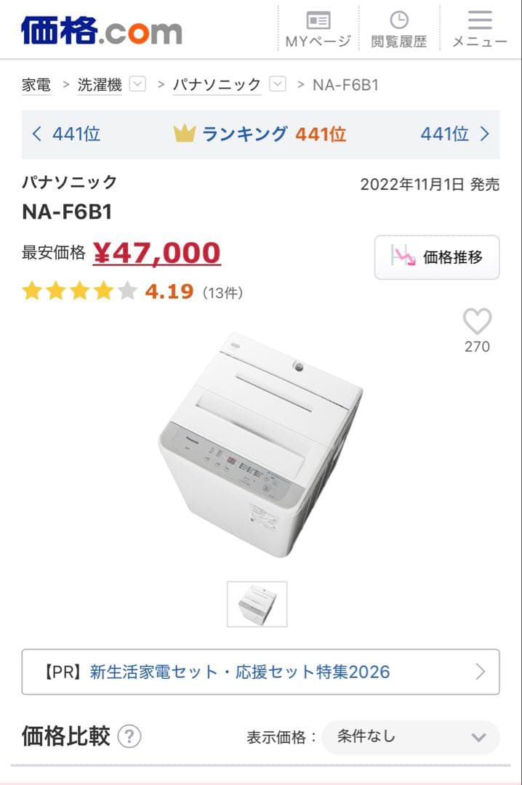Open the 価格推移 price trend chart

tap(436, 257)
